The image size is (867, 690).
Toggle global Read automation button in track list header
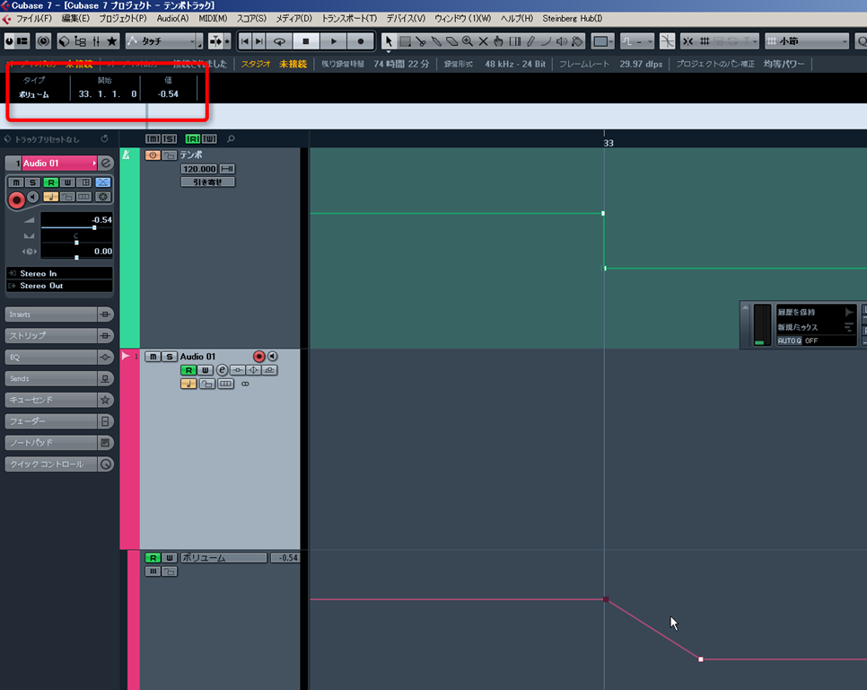[193, 139]
